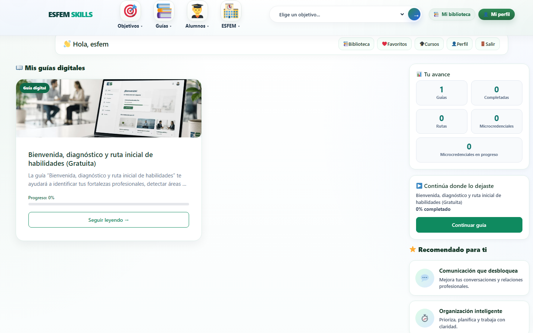Open the Alumnos graduate icon

click(197, 11)
